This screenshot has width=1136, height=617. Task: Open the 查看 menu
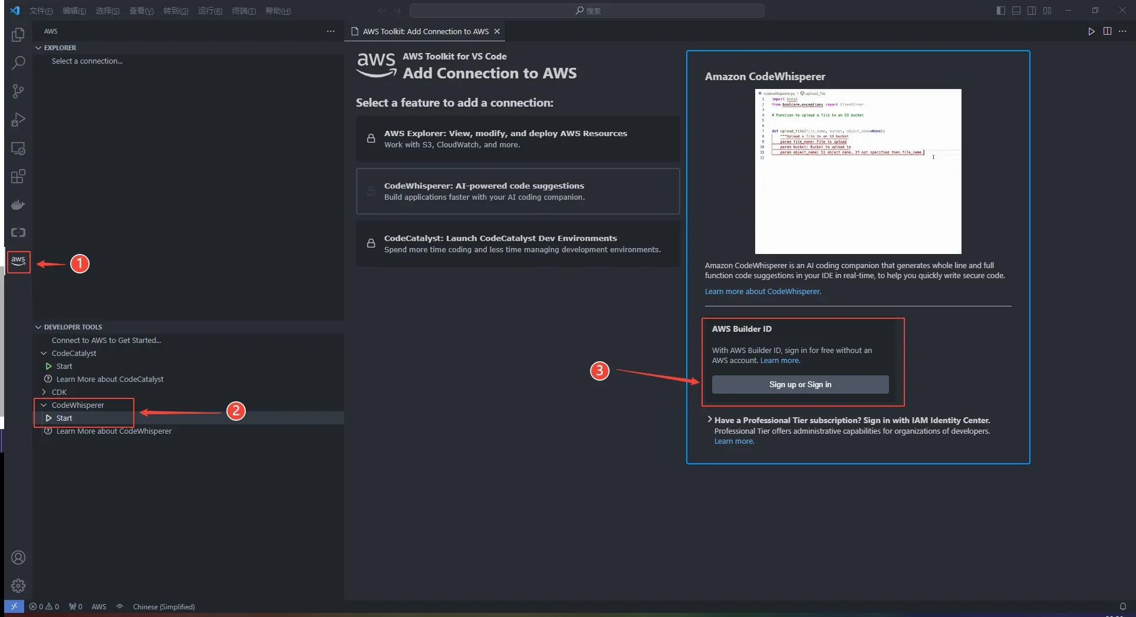coord(141,11)
